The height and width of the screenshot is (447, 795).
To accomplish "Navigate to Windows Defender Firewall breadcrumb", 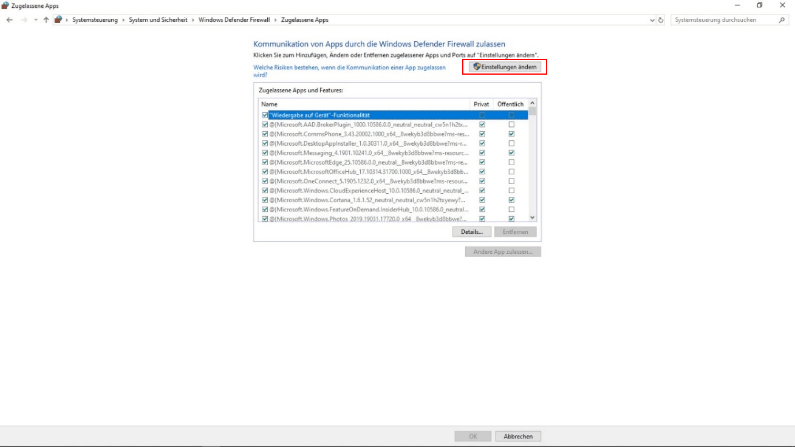I will click(234, 20).
